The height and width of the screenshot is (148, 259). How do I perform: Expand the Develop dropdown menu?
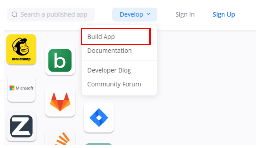pos(135,14)
